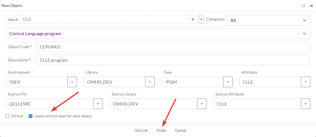Open the Environment dropdown arrow
Viewport: 316px width, 137px height.
coord(72,82)
